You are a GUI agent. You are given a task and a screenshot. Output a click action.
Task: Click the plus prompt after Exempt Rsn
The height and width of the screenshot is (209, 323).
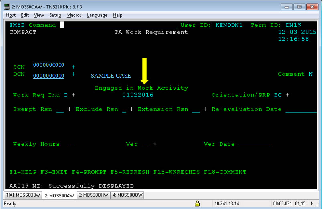(x=69, y=109)
